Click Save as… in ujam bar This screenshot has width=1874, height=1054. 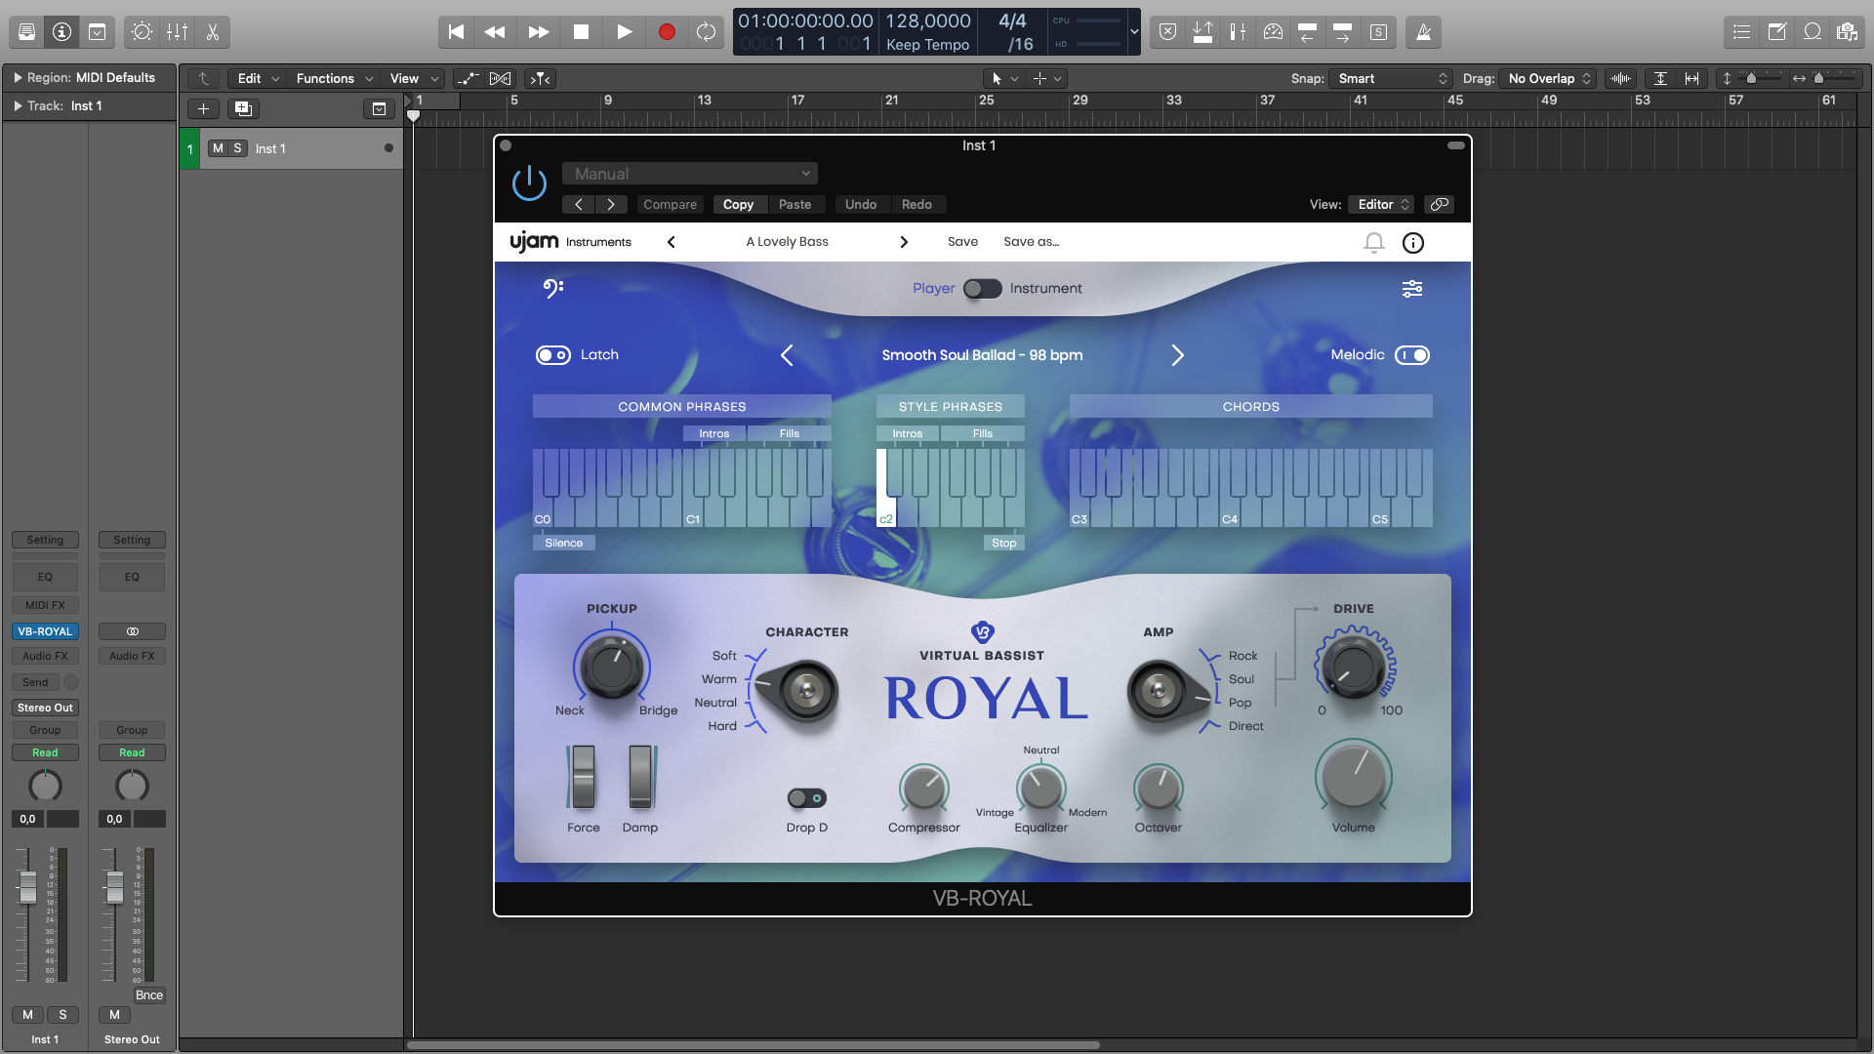click(1031, 242)
